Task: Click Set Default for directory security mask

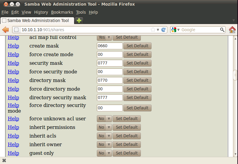Action: pos(137,97)
